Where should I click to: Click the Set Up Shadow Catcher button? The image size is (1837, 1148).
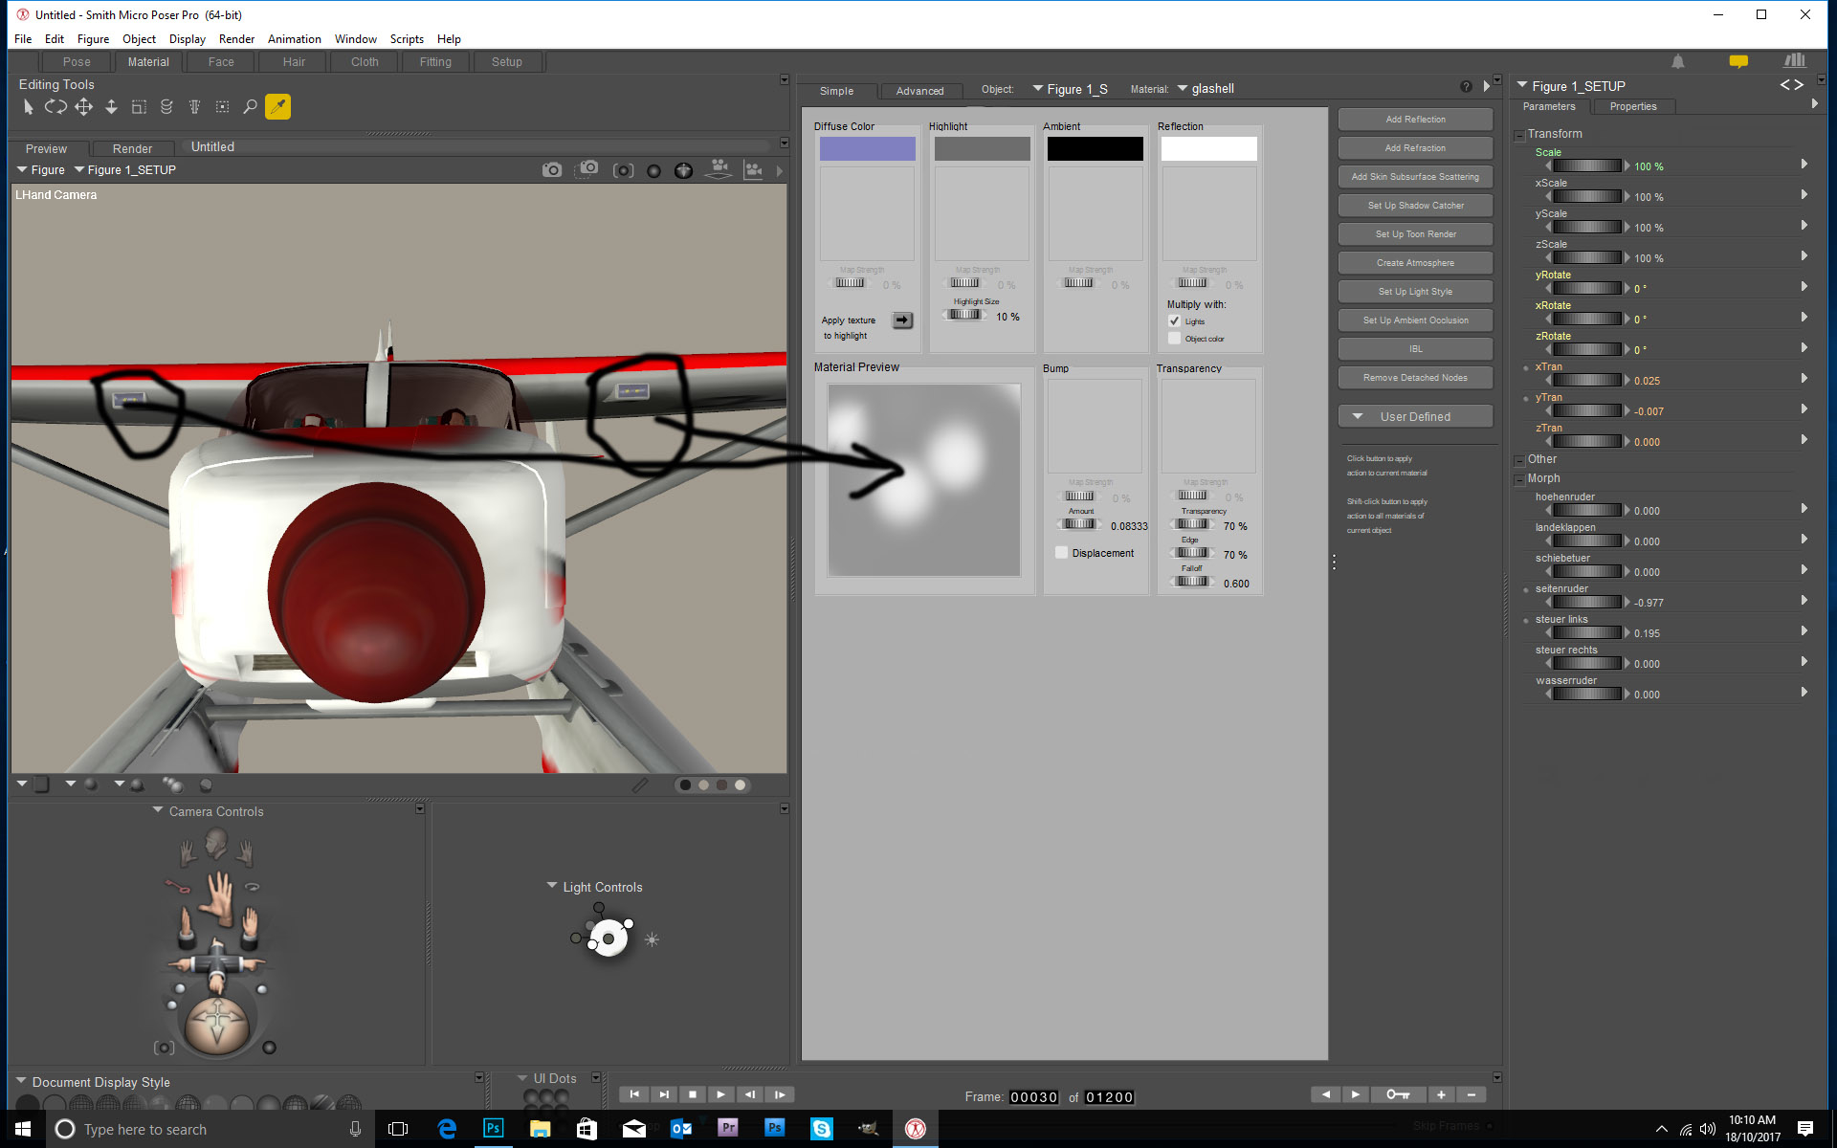point(1415,206)
